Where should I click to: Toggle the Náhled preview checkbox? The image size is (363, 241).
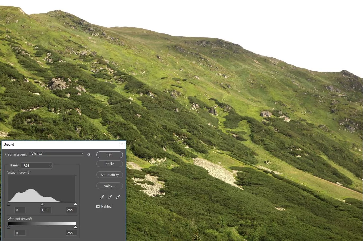pos(98,206)
